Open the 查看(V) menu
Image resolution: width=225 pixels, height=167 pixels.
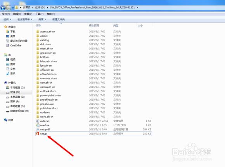point(28,14)
